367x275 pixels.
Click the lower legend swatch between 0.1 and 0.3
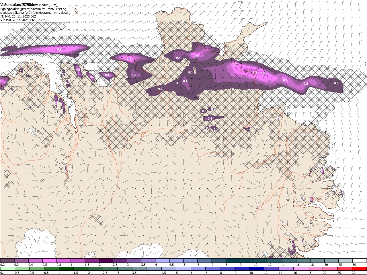[7, 269]
